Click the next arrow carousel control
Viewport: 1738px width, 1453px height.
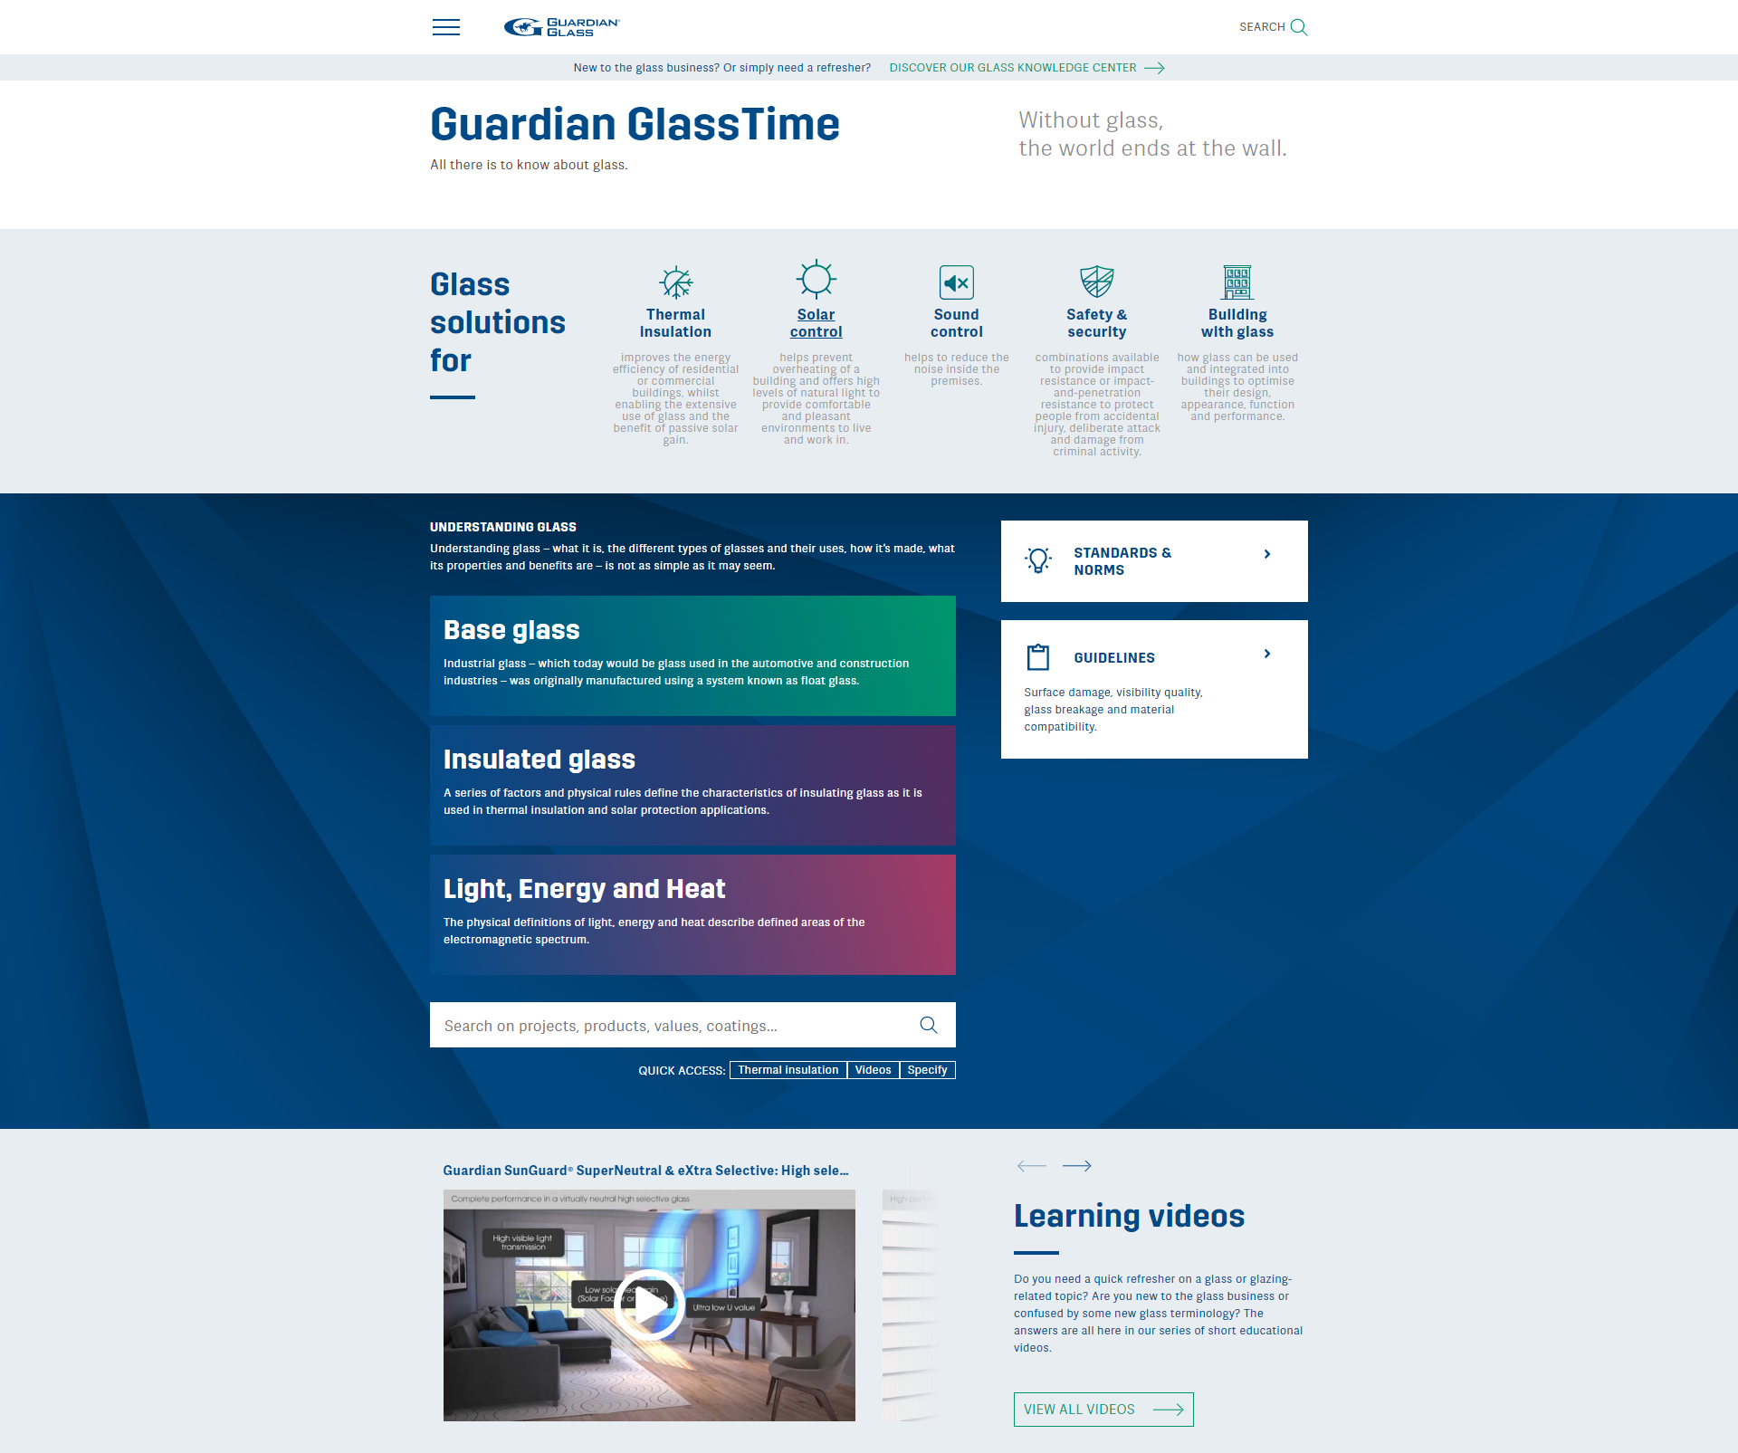[1078, 1166]
